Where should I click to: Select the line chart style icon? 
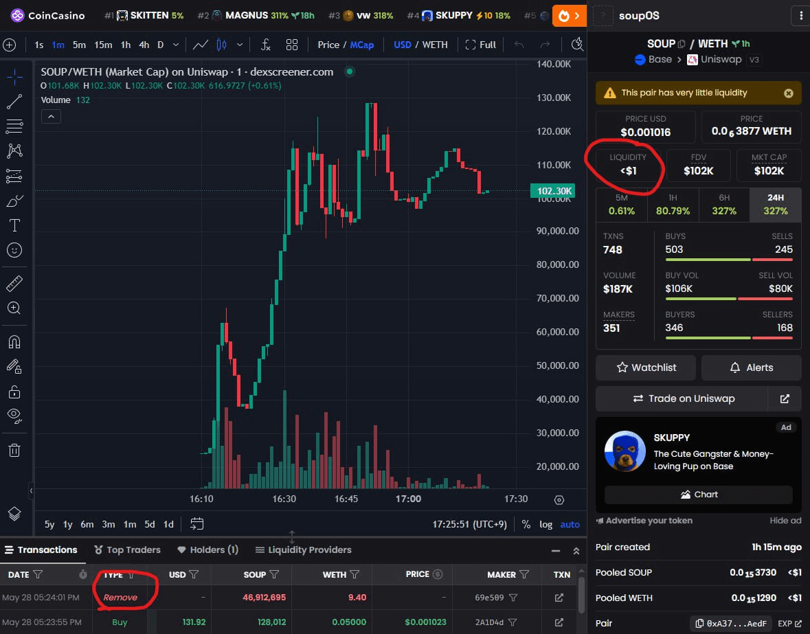point(201,45)
